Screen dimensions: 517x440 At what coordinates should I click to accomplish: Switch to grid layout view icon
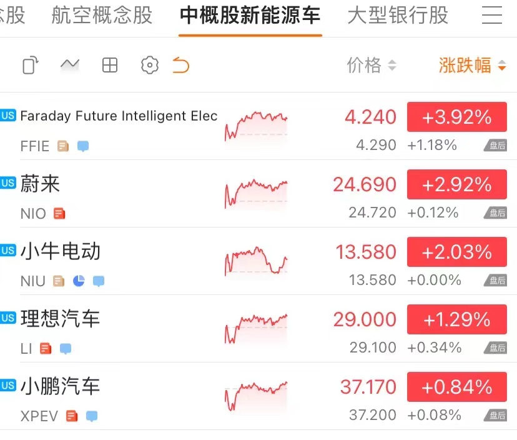point(110,65)
